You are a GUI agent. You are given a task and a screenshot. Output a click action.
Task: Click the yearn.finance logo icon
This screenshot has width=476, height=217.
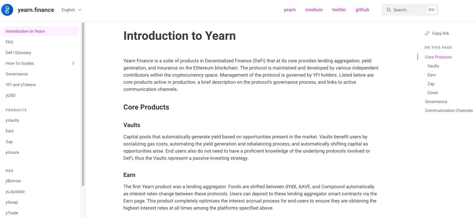point(7,9)
